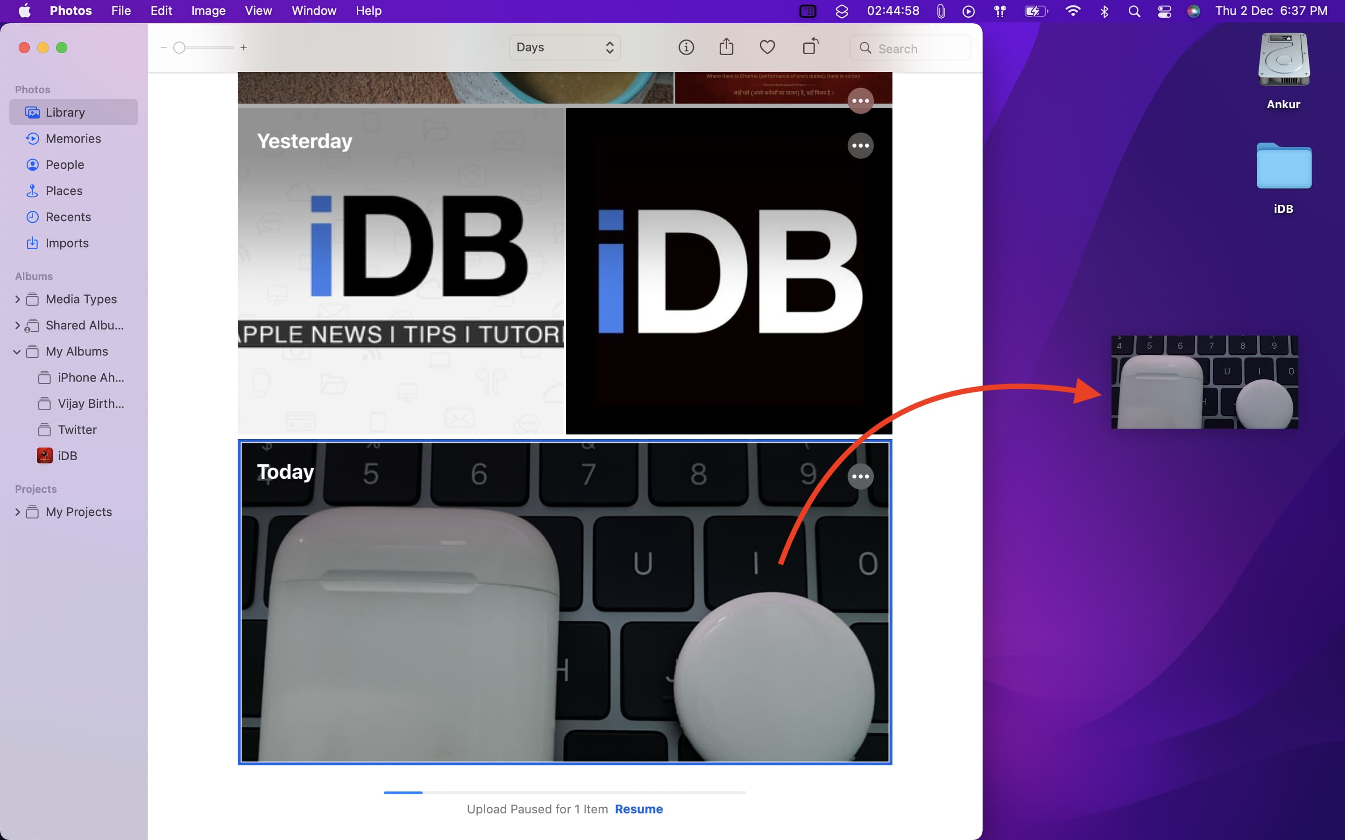
Task: Expand the Media Types album group
Action: (17, 300)
